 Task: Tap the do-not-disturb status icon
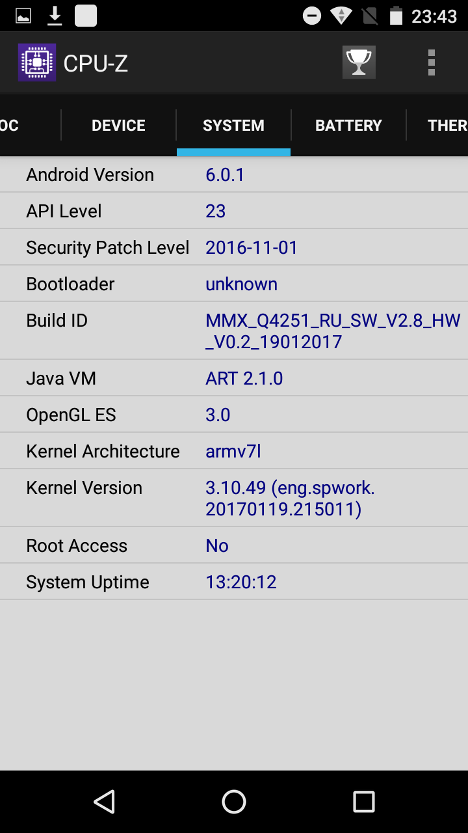point(312,16)
